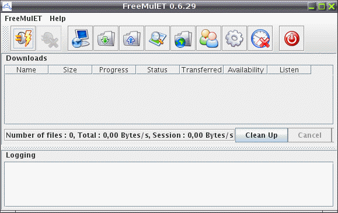Open the Uploads folder icon with blue arrow
The width and height of the screenshot is (338, 213).
coord(131,39)
